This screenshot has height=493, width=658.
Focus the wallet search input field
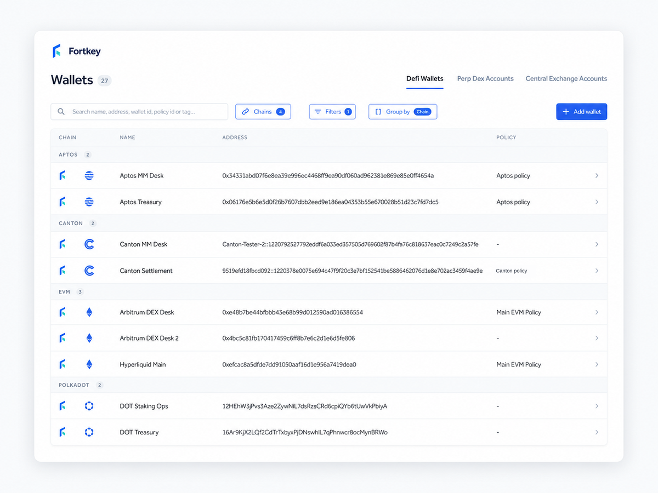click(139, 112)
